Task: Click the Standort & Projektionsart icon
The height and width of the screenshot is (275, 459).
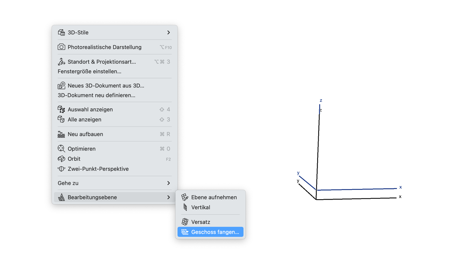Action: point(61,62)
